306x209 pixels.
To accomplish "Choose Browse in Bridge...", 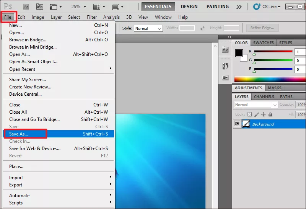I will point(59,40).
